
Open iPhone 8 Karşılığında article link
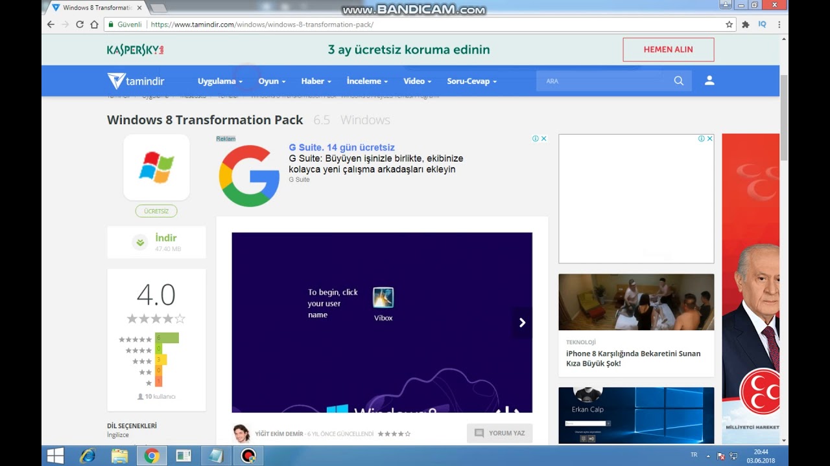coord(633,359)
